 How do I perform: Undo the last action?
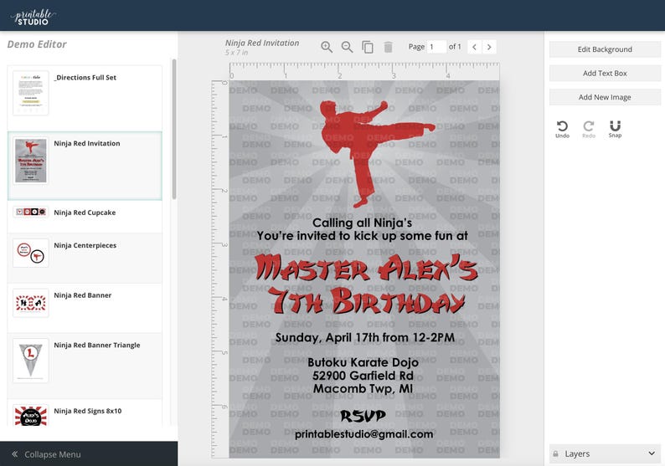pos(562,129)
